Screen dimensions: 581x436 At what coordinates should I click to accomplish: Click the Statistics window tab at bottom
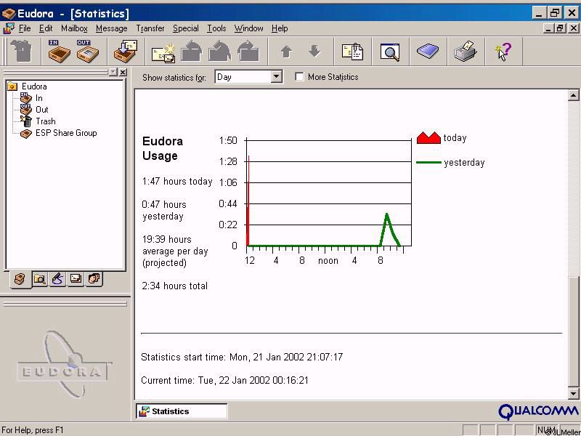click(182, 411)
